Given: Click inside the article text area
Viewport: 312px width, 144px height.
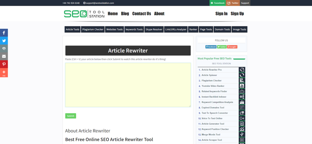Looking at the screenshot, I should pyautogui.click(x=128, y=85).
